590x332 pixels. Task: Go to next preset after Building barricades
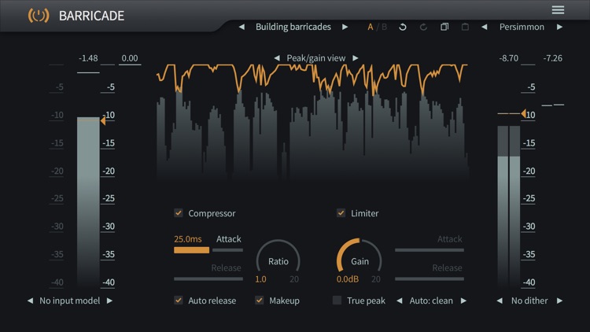click(x=345, y=27)
